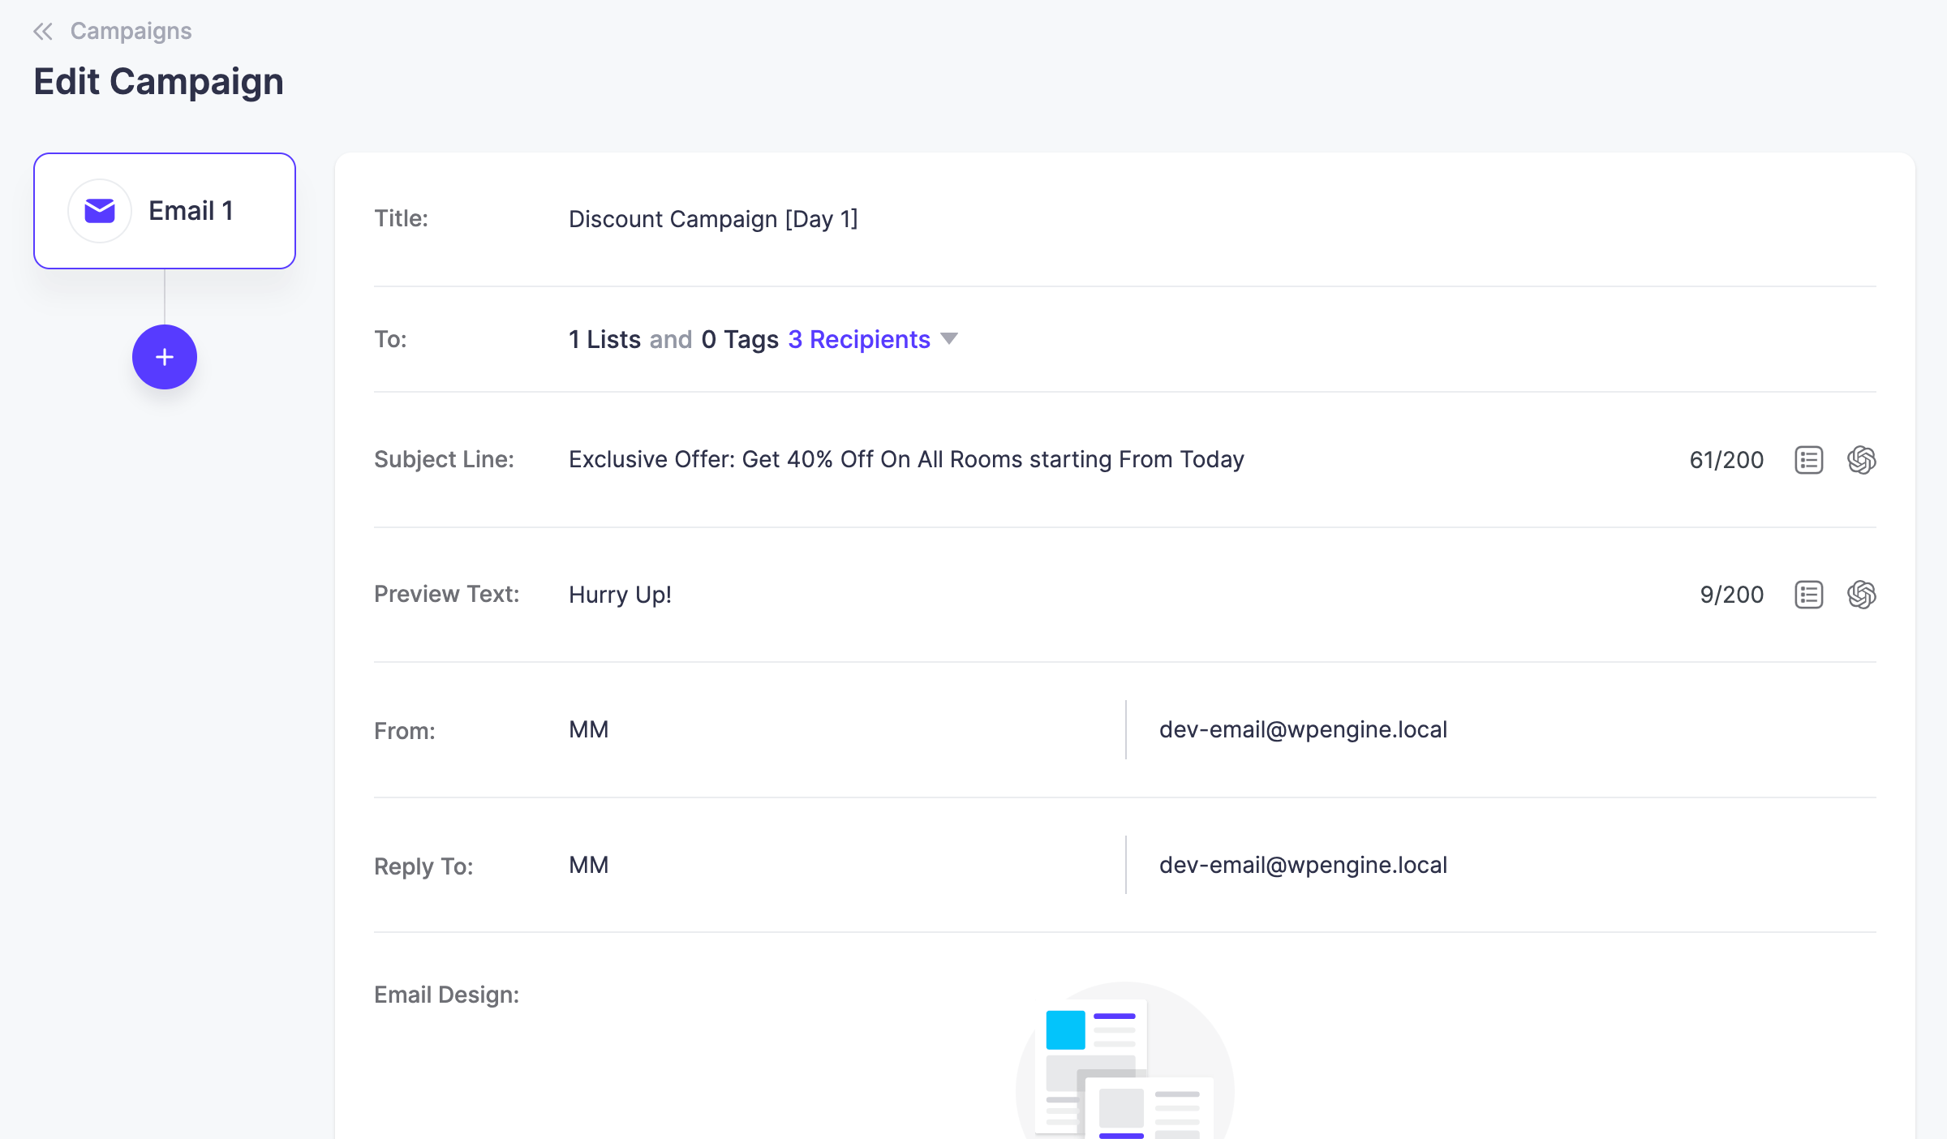Go back using the double-chevron icon

(43, 32)
